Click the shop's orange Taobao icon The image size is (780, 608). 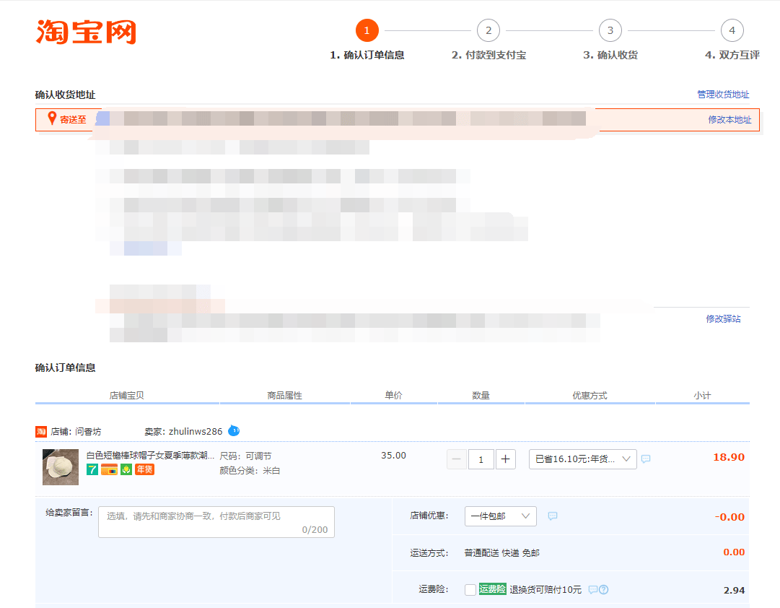point(41,432)
